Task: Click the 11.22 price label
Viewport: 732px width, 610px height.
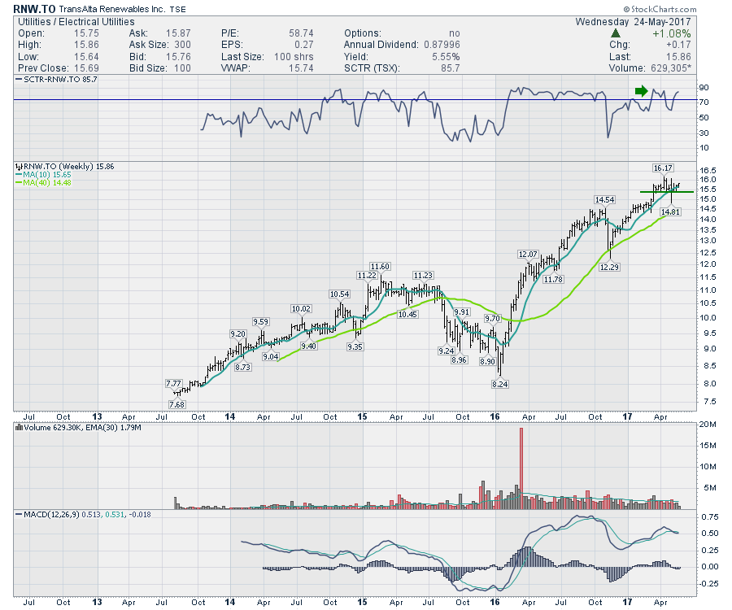Action: pos(367,276)
